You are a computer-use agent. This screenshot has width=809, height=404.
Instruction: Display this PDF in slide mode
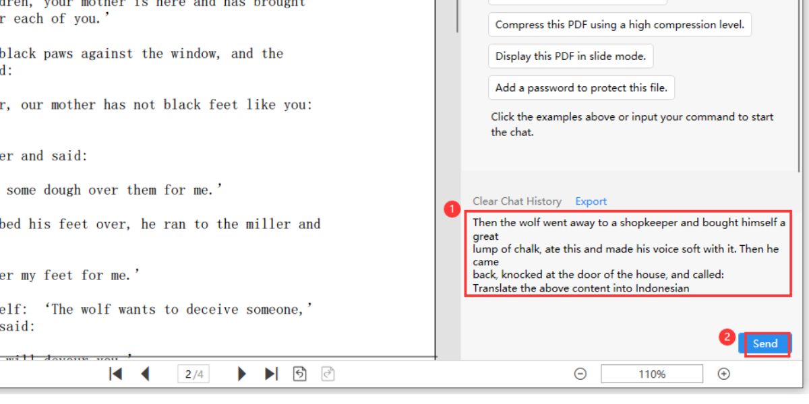(571, 56)
